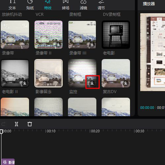
Task: Click the delete trash icon
Action: 30,124
